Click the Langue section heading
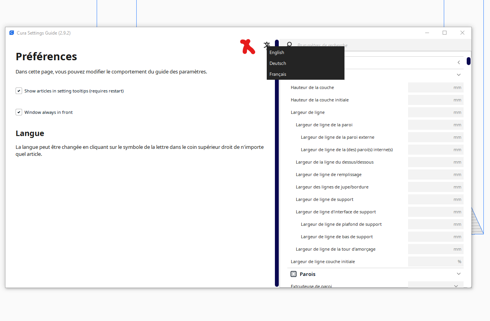 30,133
